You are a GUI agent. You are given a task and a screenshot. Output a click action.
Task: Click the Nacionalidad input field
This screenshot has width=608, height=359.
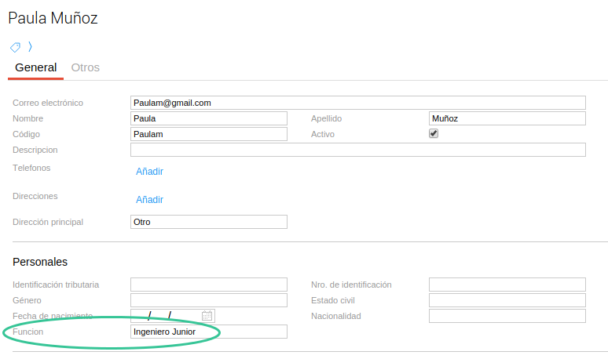point(507,316)
